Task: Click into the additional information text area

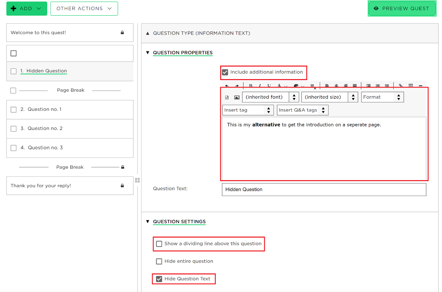Action: (324, 149)
